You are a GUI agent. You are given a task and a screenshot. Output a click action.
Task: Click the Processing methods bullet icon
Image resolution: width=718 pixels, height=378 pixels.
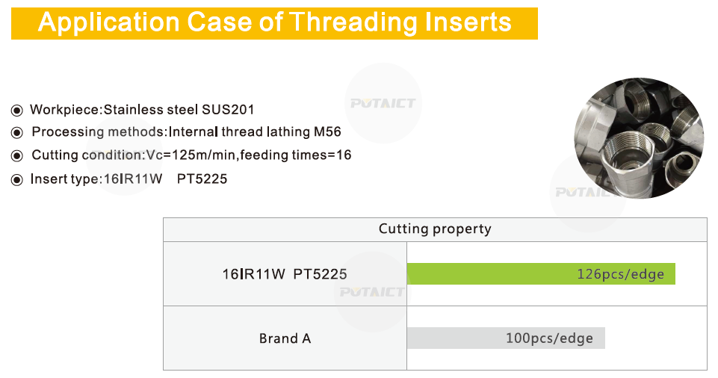coord(17,133)
